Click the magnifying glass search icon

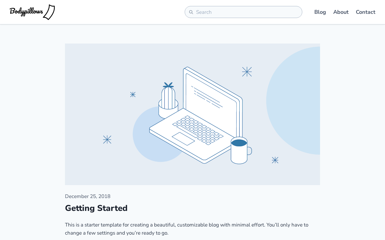[x=191, y=12]
